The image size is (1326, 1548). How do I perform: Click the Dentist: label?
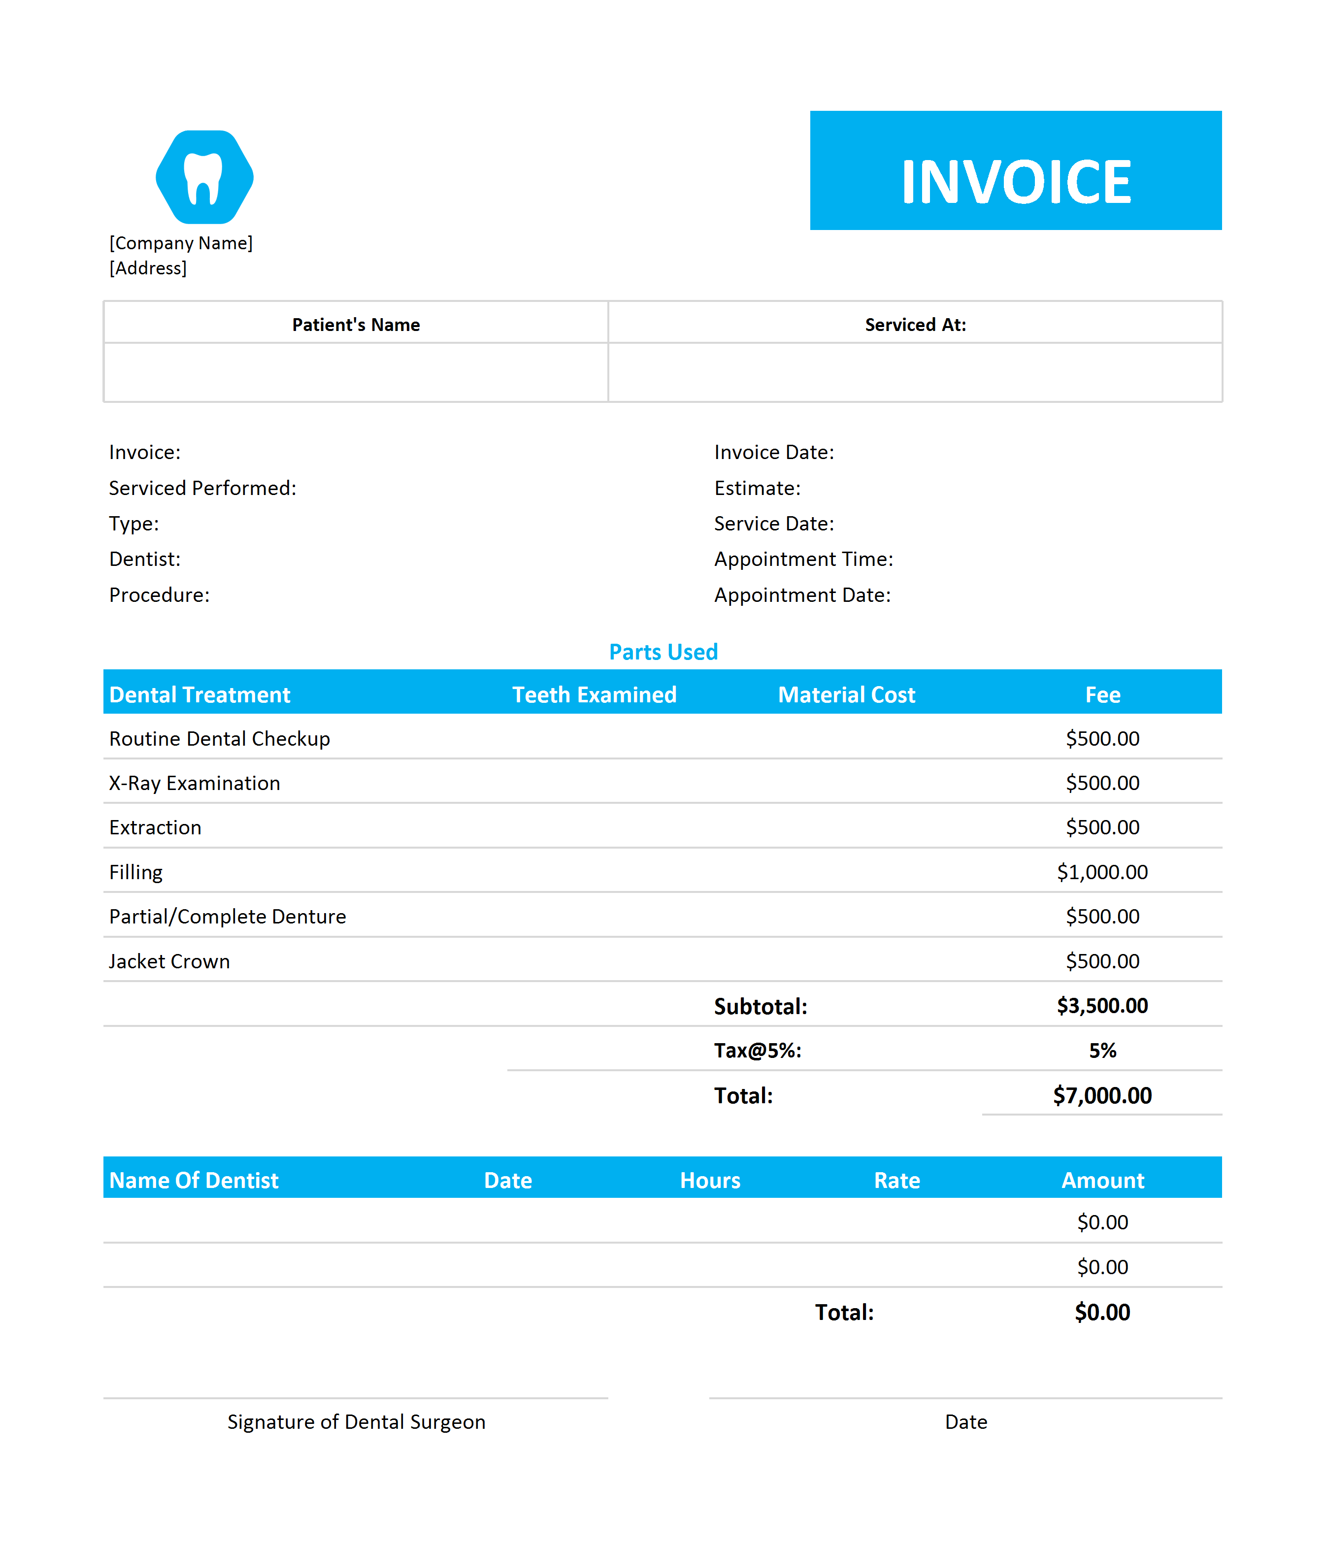click(x=145, y=559)
